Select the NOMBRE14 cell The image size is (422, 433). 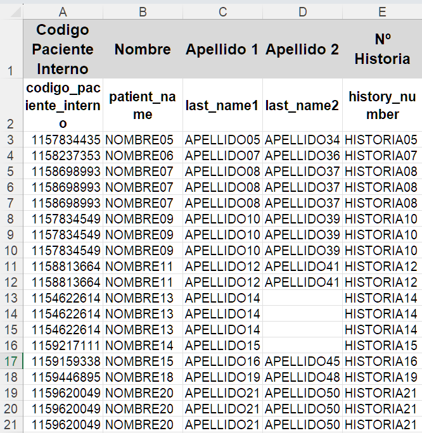143,346
